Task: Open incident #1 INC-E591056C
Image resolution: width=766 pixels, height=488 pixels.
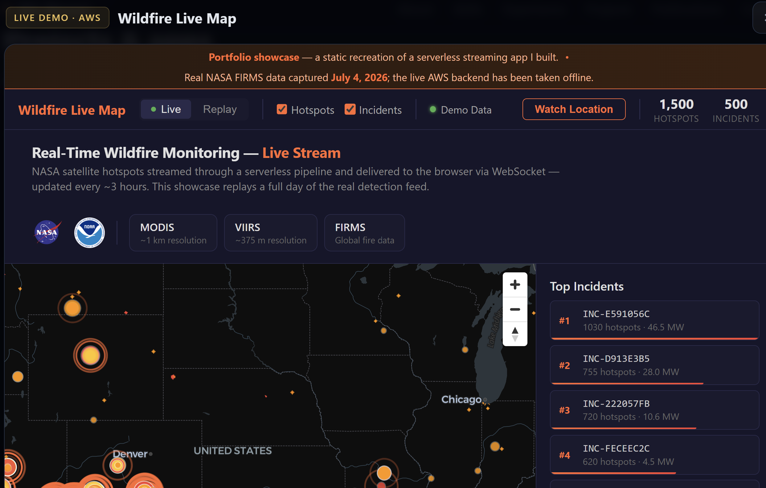Action: pyautogui.click(x=654, y=320)
